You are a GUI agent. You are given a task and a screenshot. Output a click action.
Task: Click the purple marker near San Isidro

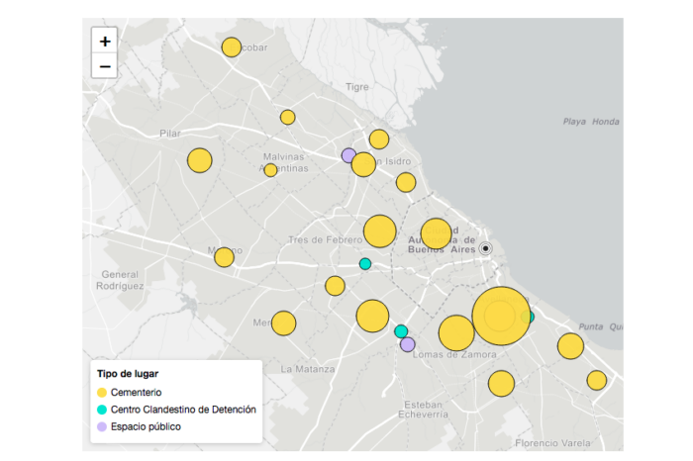click(347, 155)
